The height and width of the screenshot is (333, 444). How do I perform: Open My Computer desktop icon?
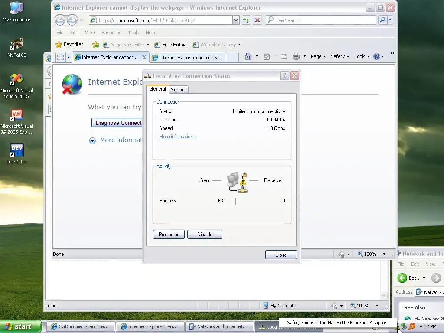pos(16,11)
